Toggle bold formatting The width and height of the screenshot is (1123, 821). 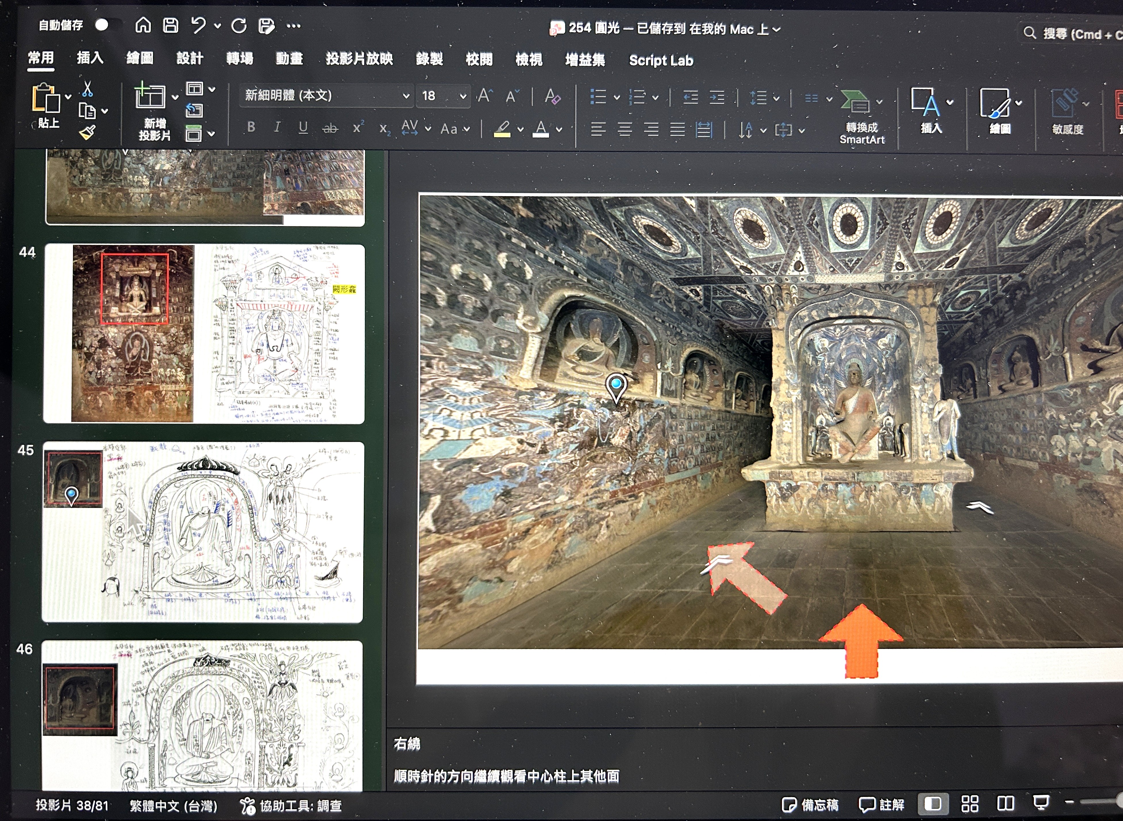[x=251, y=127]
